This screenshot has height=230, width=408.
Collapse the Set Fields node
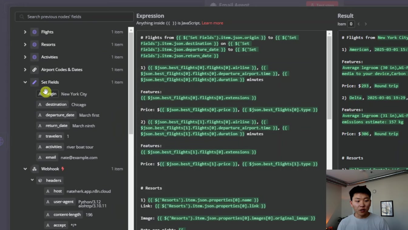[25, 82]
